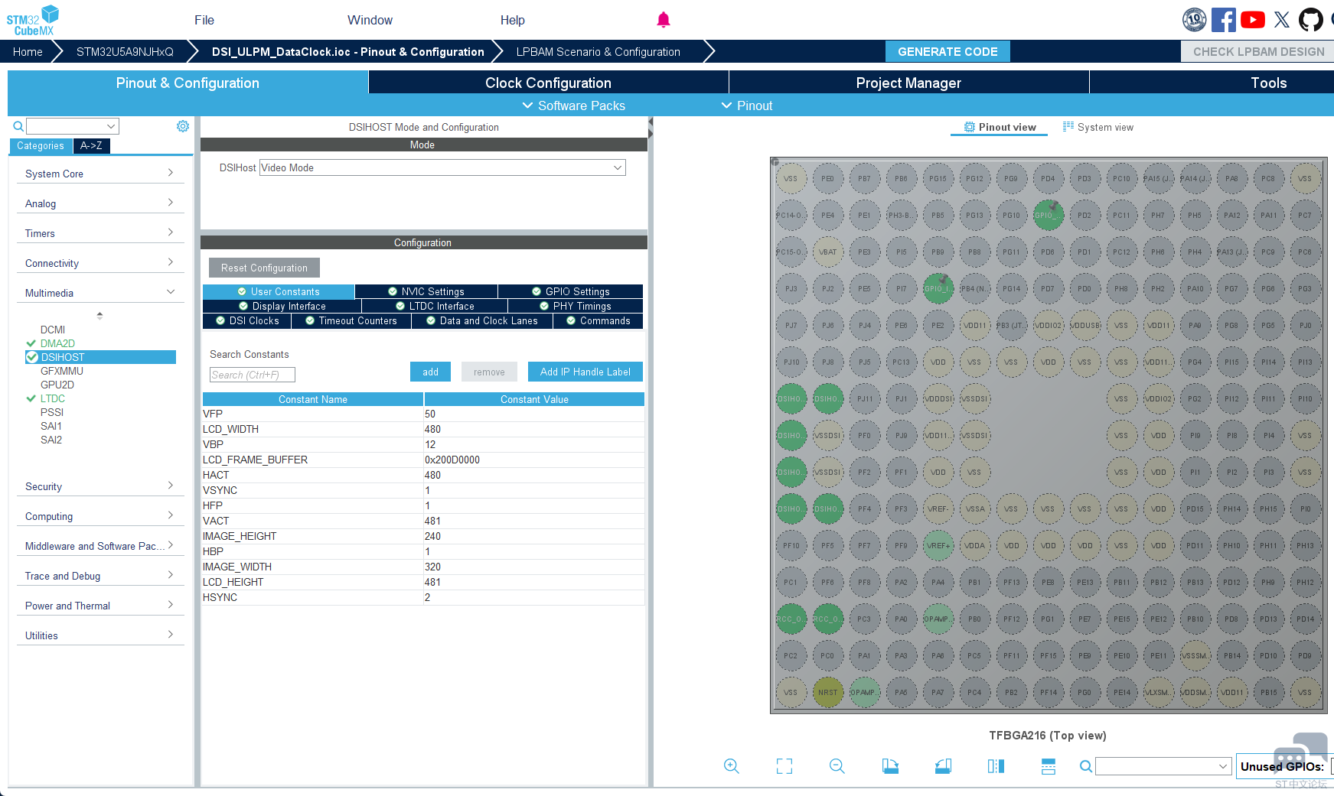Click the NRST pin on the chip
1334x796 pixels.
coord(827,693)
